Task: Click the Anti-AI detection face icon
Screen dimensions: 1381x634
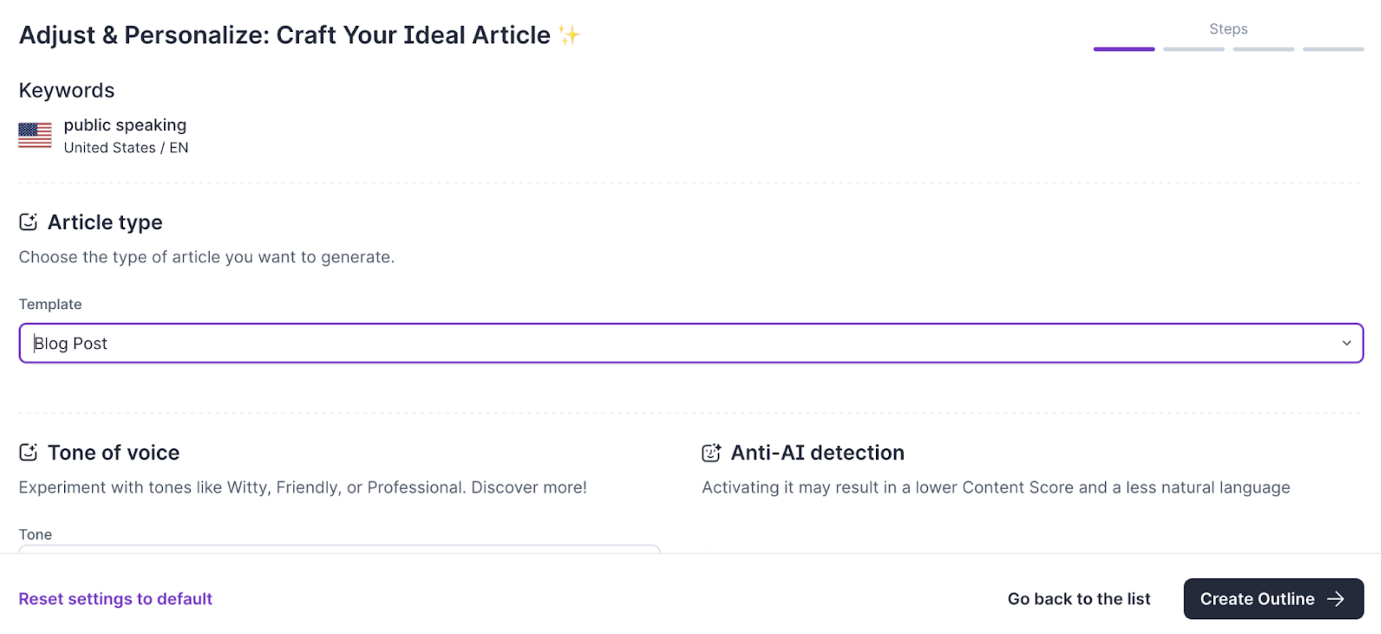Action: (x=711, y=452)
